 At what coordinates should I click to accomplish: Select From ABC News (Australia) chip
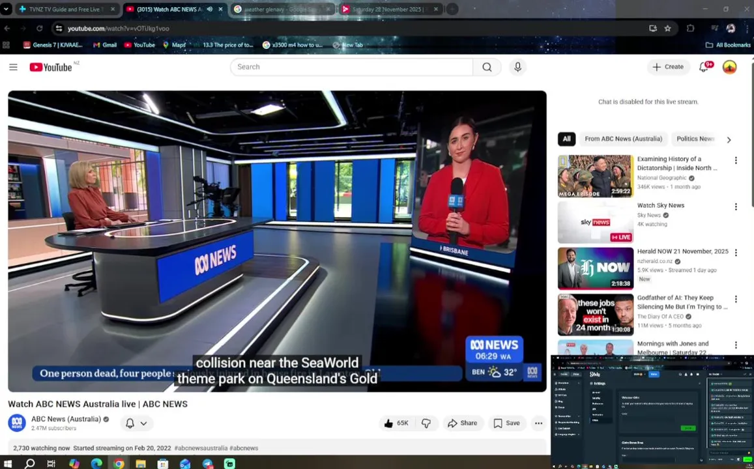(x=623, y=139)
